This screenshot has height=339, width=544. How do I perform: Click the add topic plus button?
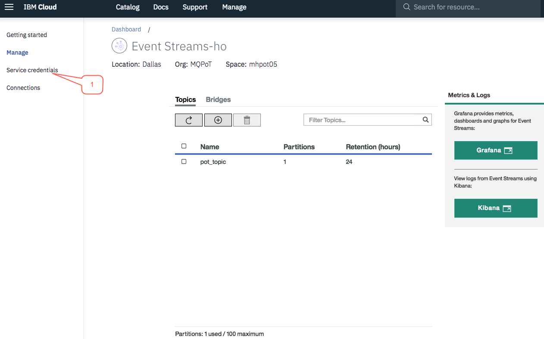218,120
